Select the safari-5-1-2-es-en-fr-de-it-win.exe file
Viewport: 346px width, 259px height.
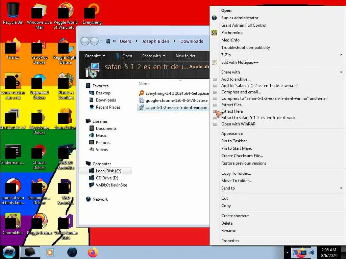(x=173, y=108)
